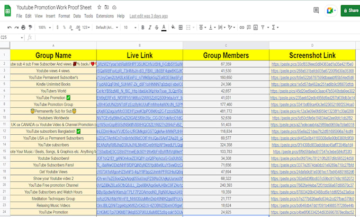This screenshot has width=360, height=217.
Task: Open horizontal align dropdown
Action: (202, 28)
